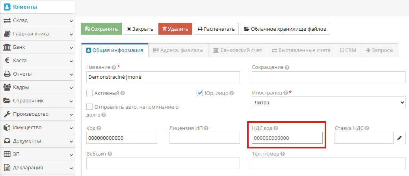This screenshot has width=409, height=176.
Task: Open Облачное хранилище файлов
Action: pos(285,29)
